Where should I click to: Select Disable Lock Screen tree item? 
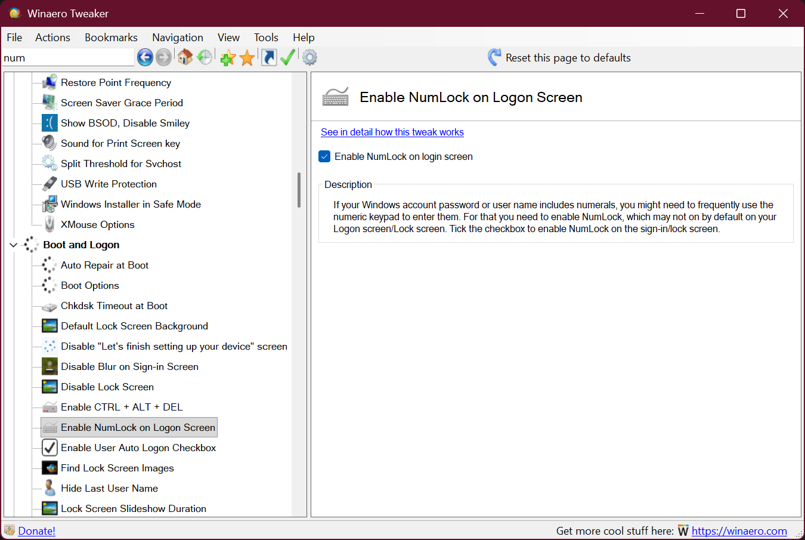pos(107,387)
